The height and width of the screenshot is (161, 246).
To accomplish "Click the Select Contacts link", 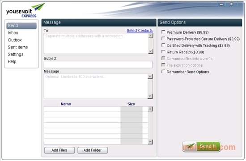I will [x=140, y=31].
